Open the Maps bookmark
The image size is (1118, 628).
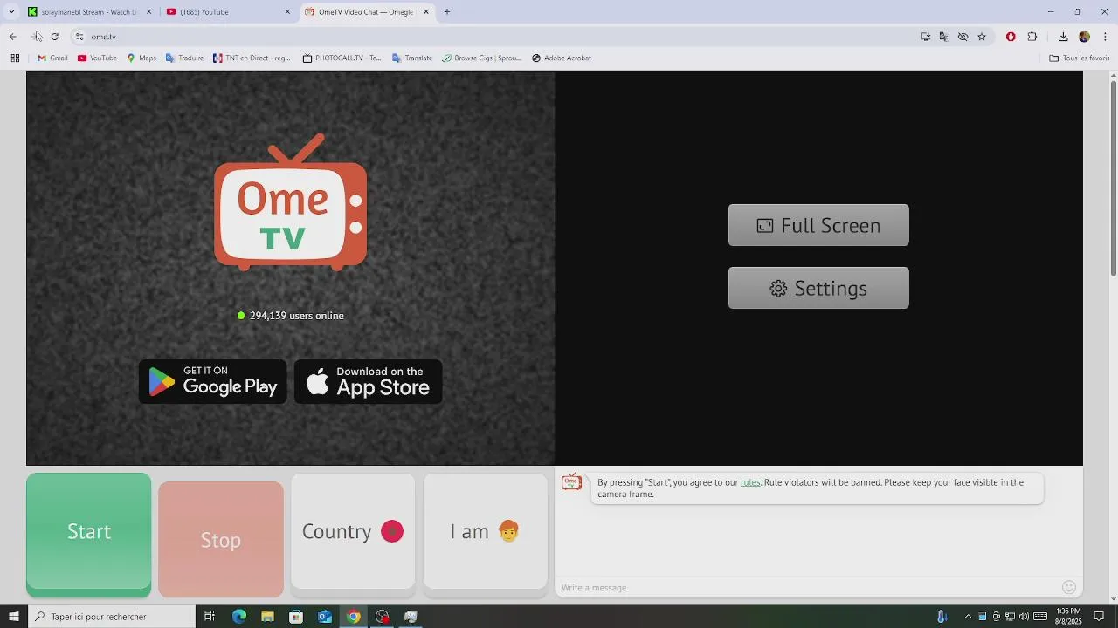[x=141, y=58]
